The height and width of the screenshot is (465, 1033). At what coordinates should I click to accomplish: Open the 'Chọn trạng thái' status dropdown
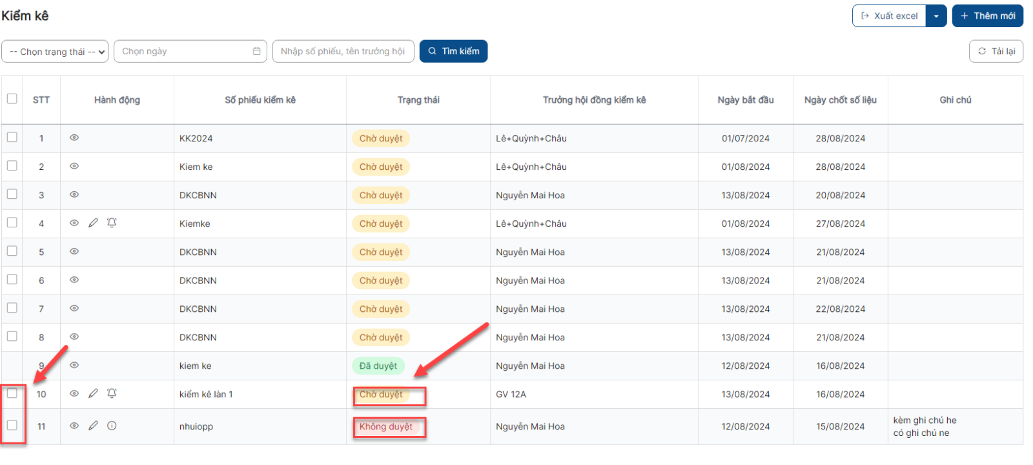tap(55, 52)
